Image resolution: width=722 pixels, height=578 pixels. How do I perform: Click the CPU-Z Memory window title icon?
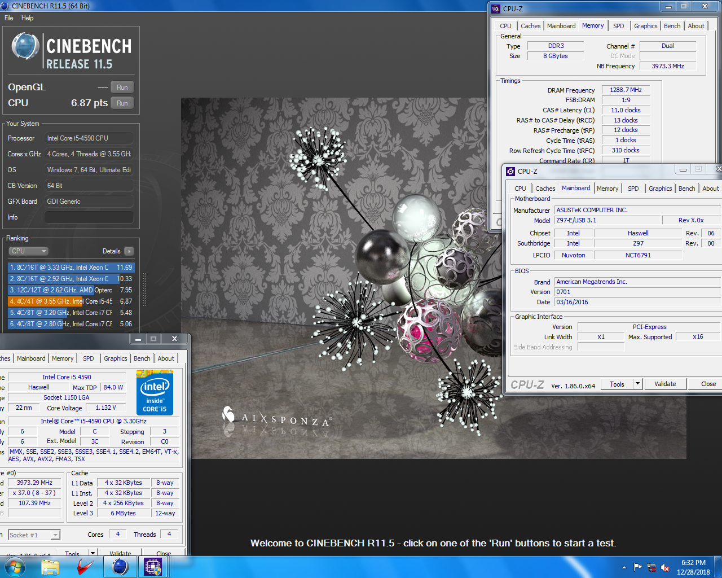[x=496, y=9]
